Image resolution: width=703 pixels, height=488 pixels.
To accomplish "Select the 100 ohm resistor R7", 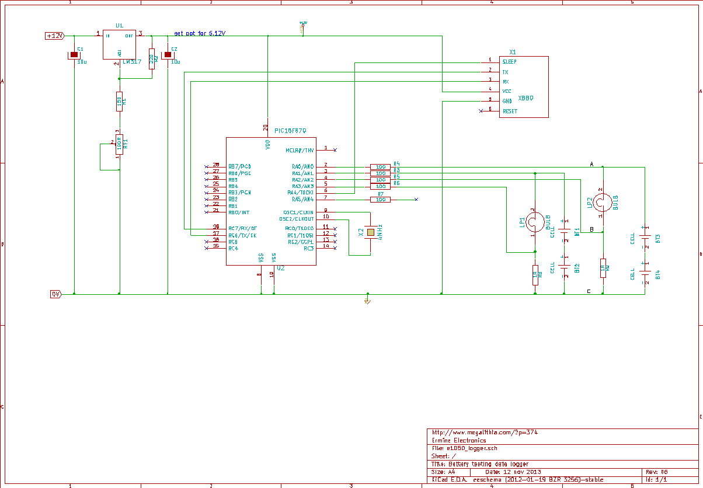I will (x=380, y=200).
